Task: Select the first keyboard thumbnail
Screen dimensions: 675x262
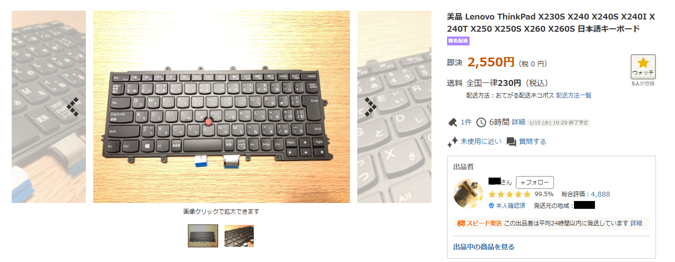Action: (x=203, y=236)
